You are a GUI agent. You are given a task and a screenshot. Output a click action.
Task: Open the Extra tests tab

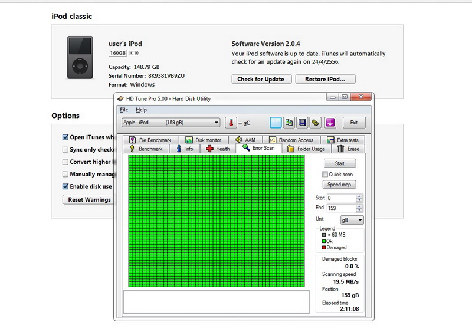343,140
